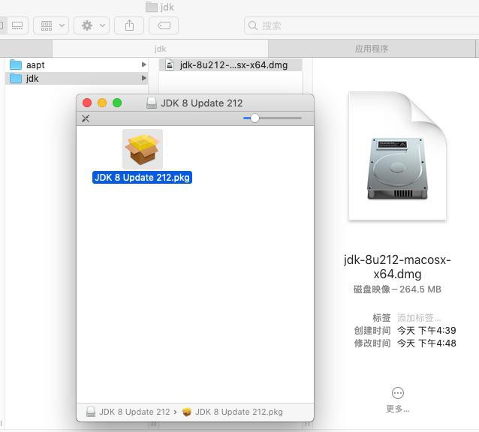Image resolution: width=479 pixels, height=432 pixels.
Task: Select the jdk folder row
Action: coord(77,79)
